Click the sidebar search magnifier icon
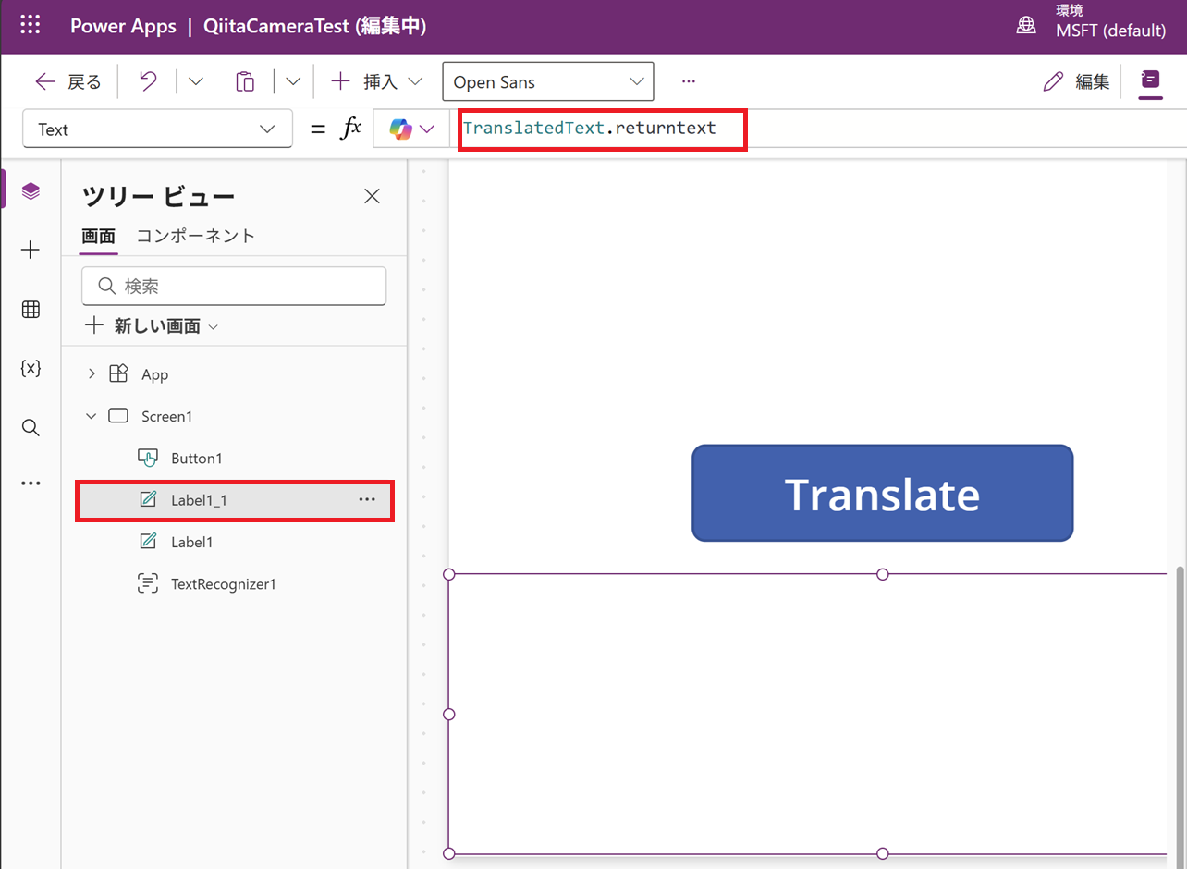 31,427
